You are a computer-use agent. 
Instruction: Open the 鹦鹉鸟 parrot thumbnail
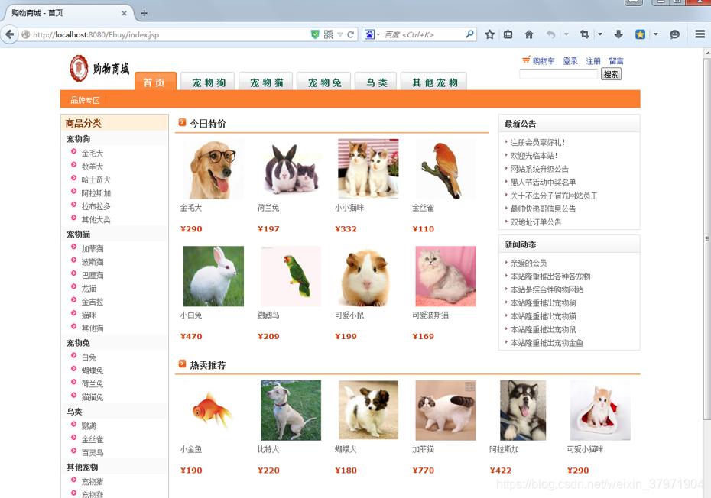point(291,276)
